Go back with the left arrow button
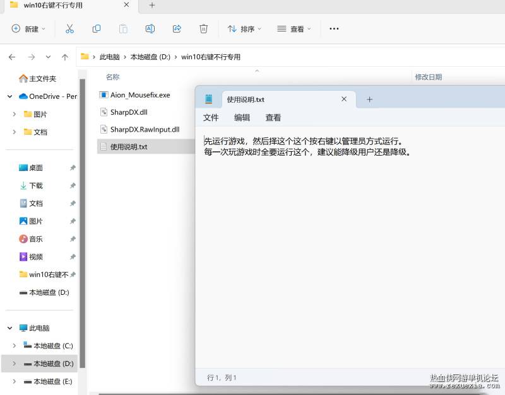Viewport: 505px width, 395px height. [12, 57]
